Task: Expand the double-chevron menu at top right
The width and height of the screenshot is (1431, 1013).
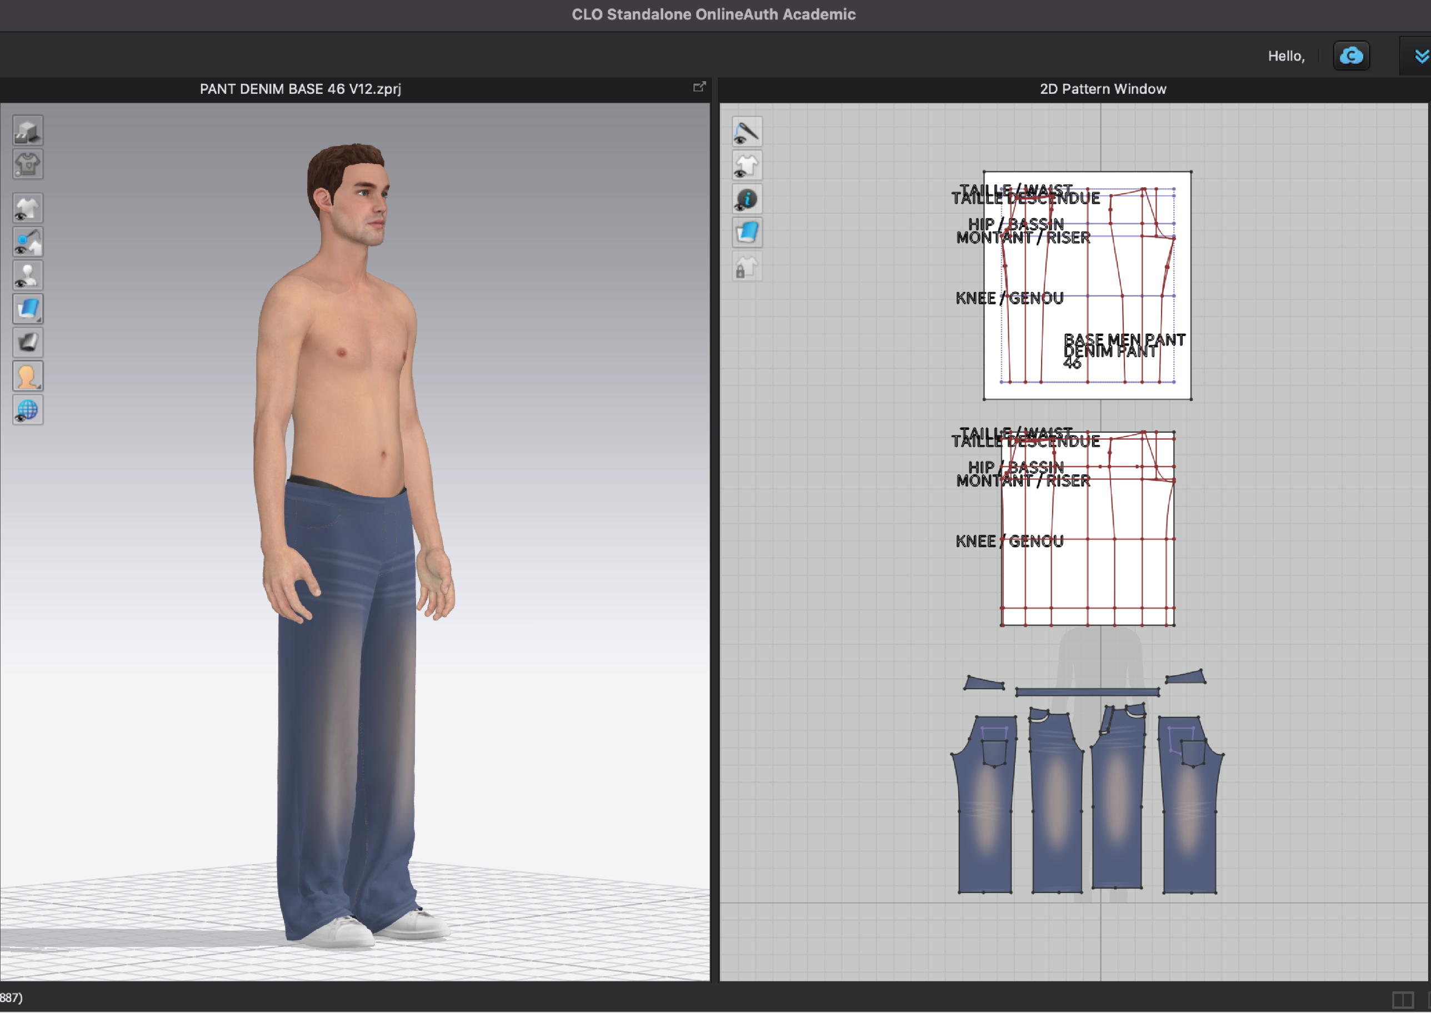Action: tap(1421, 56)
